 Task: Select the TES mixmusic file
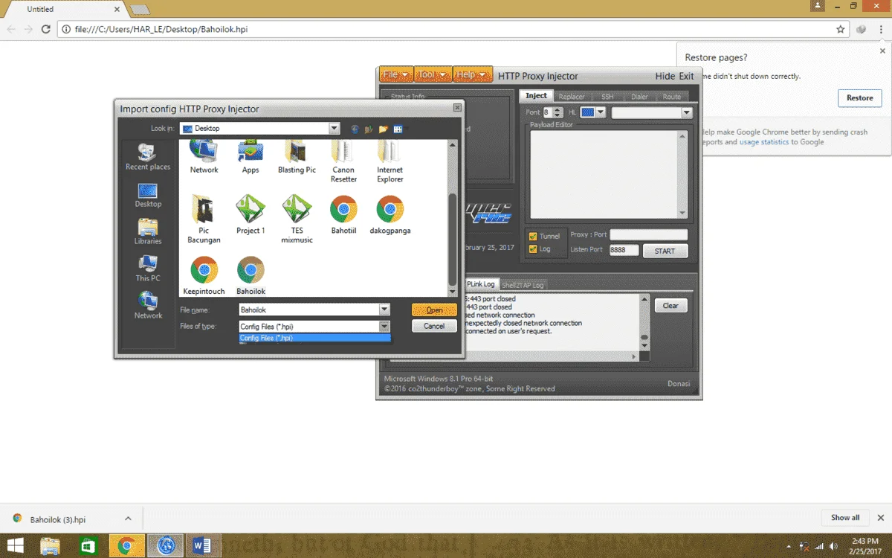(297, 219)
